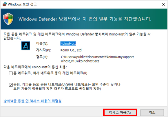Click the 게시자(P): label
Image resolution: width=168 pixels, height=117 pixels.
pyautogui.click(x=43, y=50)
